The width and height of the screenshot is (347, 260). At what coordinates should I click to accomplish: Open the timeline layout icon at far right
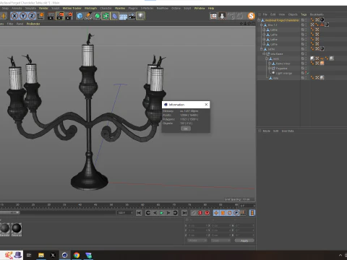click(252, 213)
